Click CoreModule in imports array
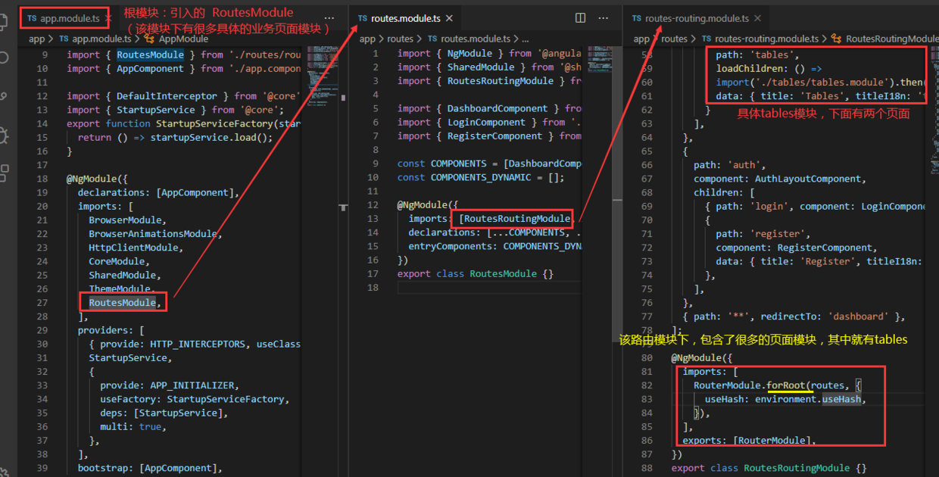 point(117,261)
